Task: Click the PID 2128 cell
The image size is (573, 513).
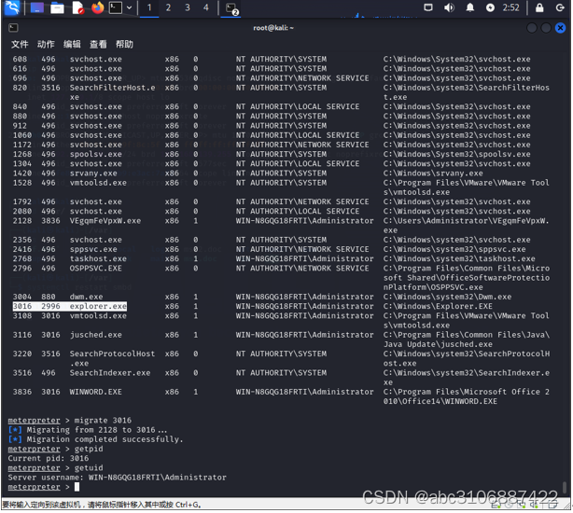Action: click(x=22, y=221)
